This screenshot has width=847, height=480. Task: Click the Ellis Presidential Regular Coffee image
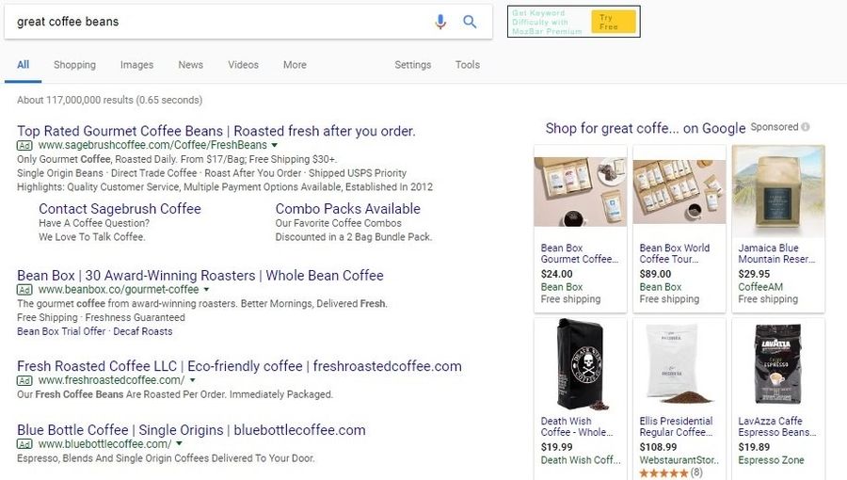coord(679,365)
